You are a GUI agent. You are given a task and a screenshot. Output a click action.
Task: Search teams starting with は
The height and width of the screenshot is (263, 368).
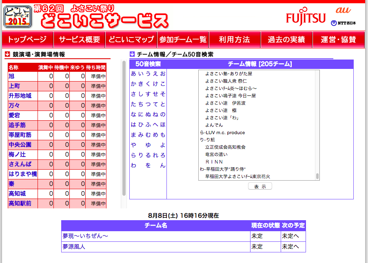[x=133, y=125]
